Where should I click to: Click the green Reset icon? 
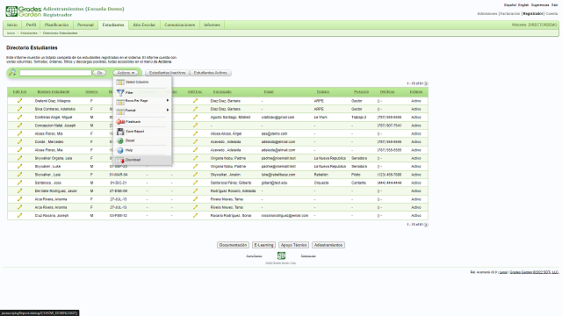click(120, 140)
